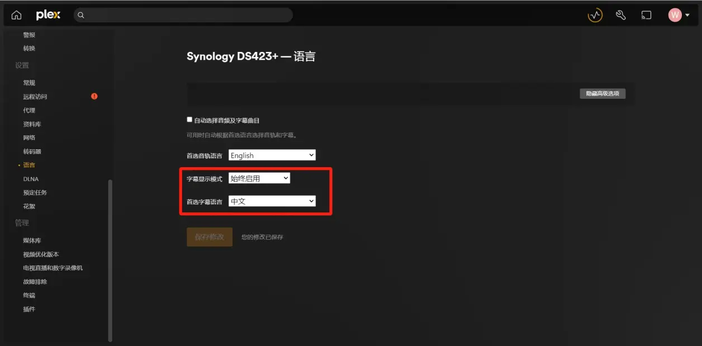Image resolution: width=702 pixels, height=346 pixels.
Task: Click the remote access warning icon
Action: (x=94, y=96)
